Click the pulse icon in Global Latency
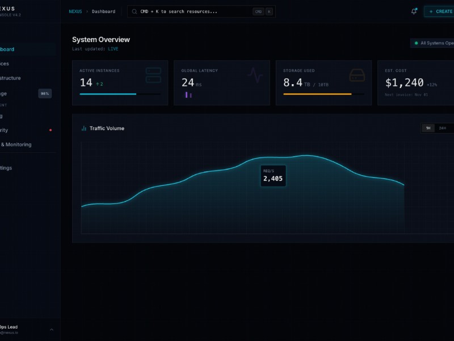Image resolution: width=454 pixels, height=341 pixels. 255,75
